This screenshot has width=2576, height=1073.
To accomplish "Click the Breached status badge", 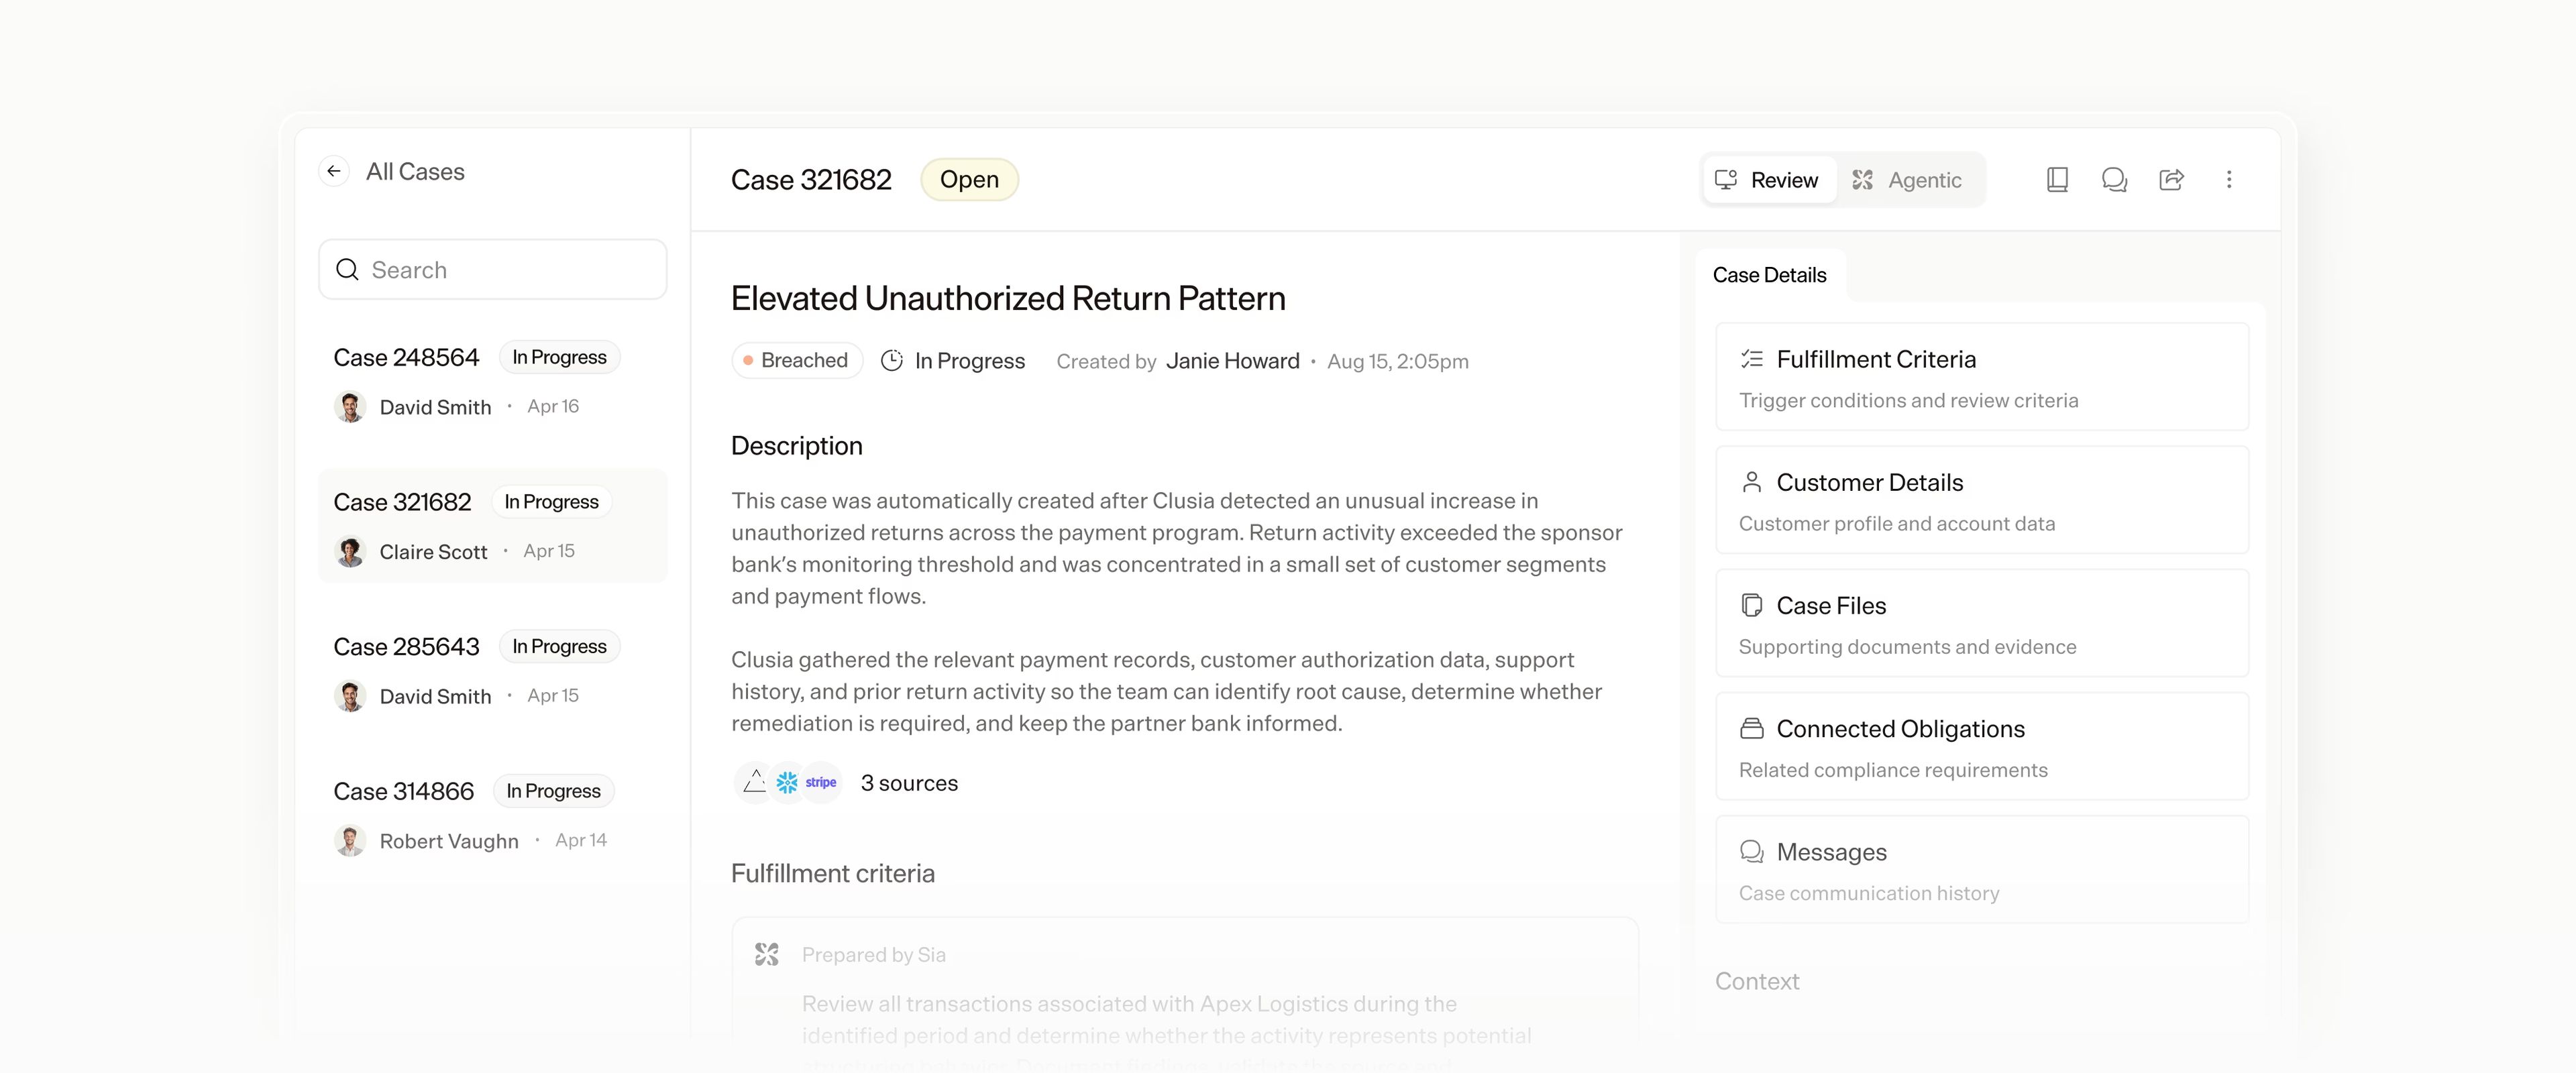I will [x=797, y=360].
